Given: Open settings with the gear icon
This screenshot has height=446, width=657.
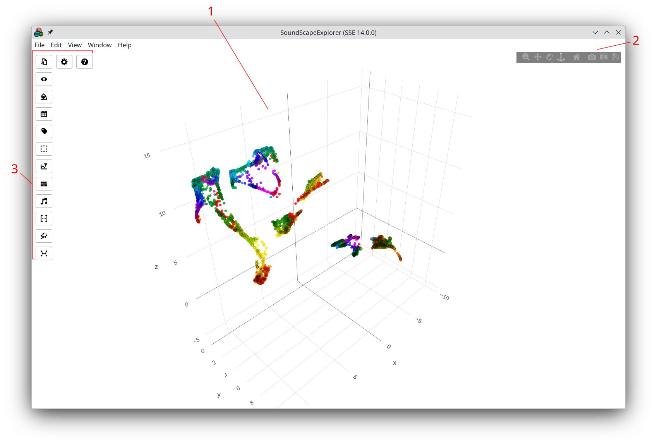Looking at the screenshot, I should click(x=64, y=62).
